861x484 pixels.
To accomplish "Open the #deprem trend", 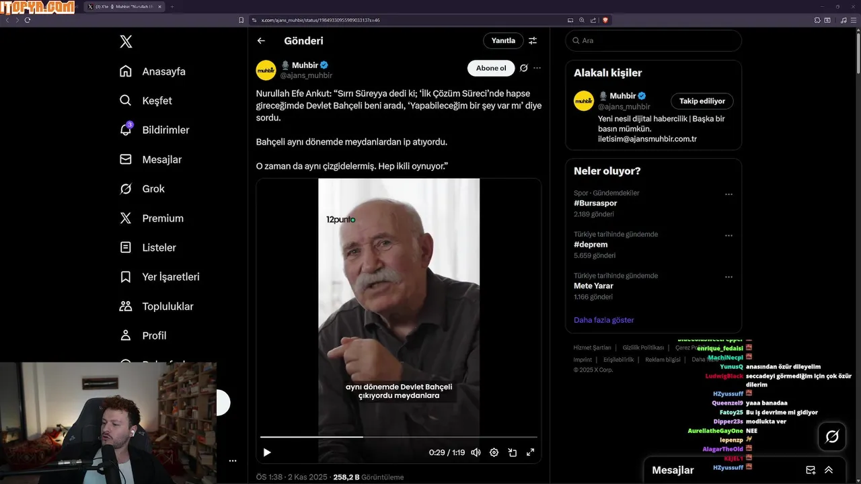I will pyautogui.click(x=591, y=245).
